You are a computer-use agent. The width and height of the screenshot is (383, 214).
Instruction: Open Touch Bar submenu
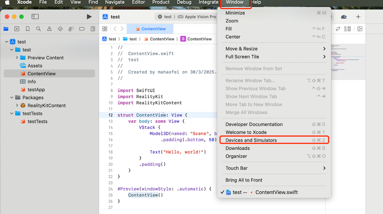point(274,168)
